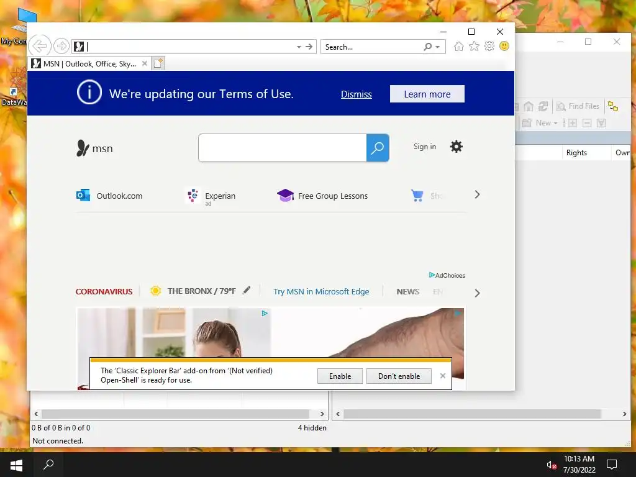Edit weather location with pencil icon
This screenshot has height=477, width=636.
(246, 290)
